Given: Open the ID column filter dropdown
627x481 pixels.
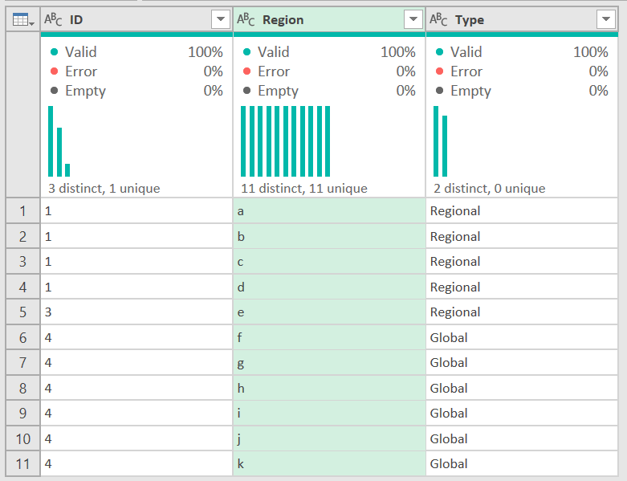Looking at the screenshot, I should (220, 19).
